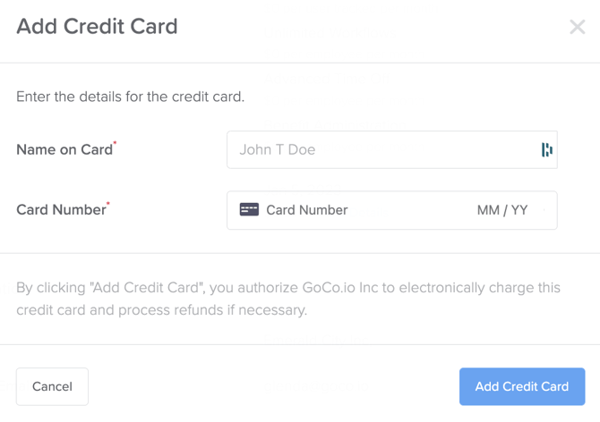
Task: Select the MM / YY expiry field
Action: tap(502, 210)
